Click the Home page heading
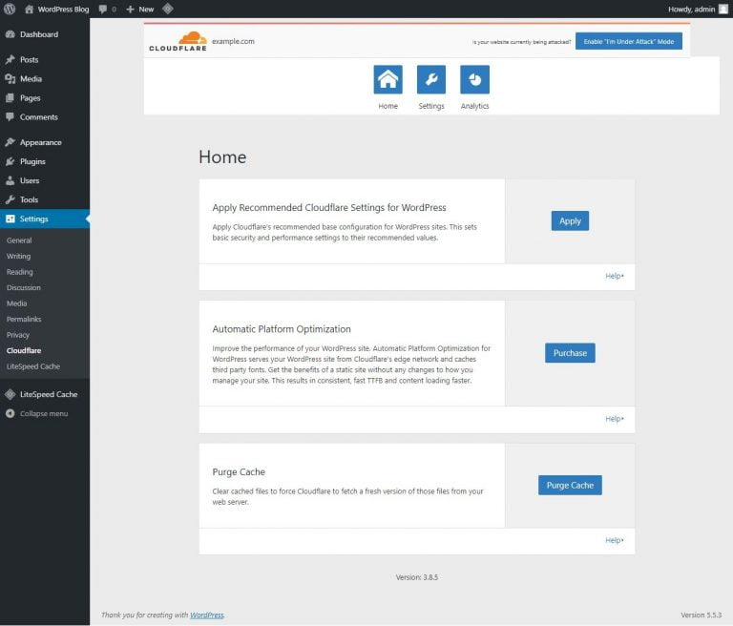The width and height of the screenshot is (733, 626). (222, 157)
